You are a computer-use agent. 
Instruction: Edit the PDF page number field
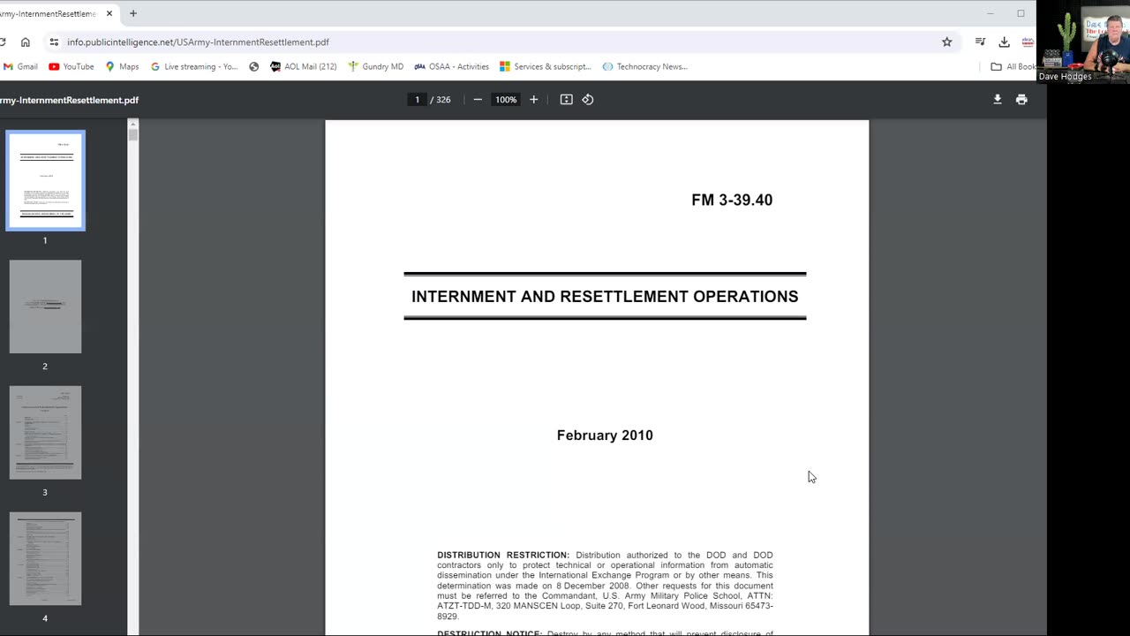[417, 100]
